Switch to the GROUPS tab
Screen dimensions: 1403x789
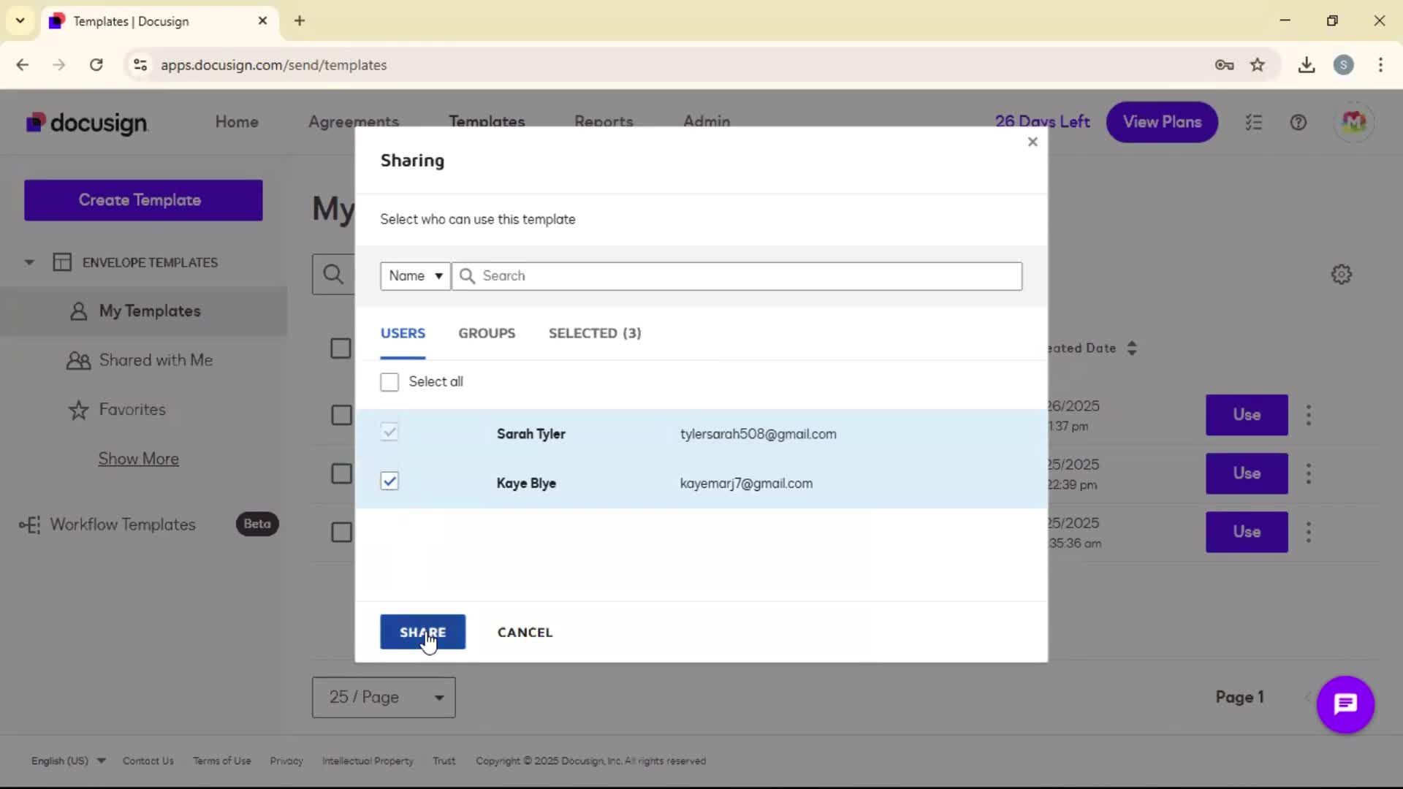click(x=487, y=333)
